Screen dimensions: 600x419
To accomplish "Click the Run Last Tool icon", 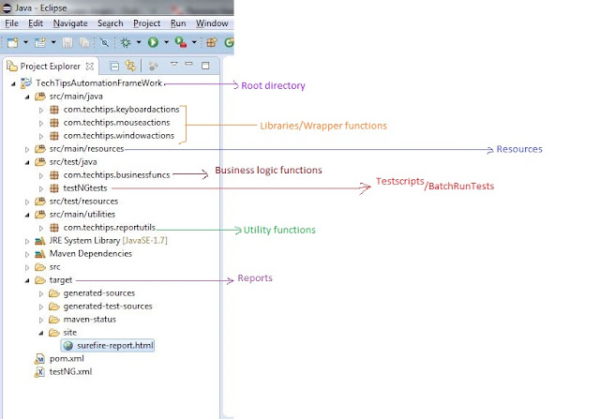I will tap(181, 42).
